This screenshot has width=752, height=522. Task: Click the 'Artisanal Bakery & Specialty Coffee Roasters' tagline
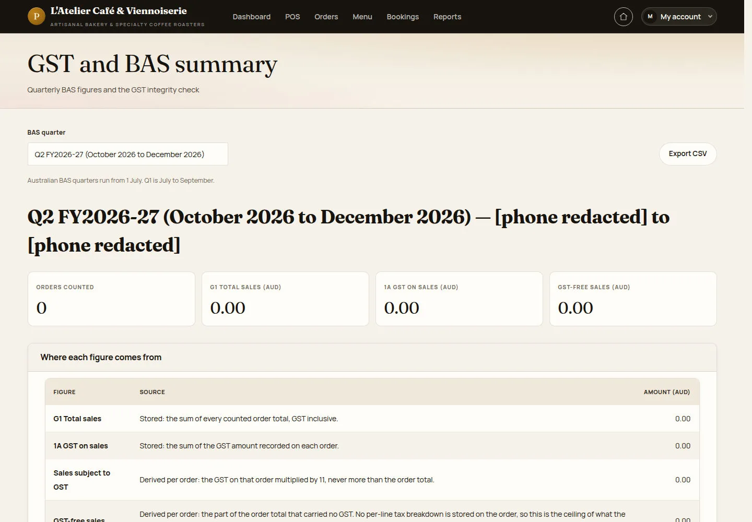(x=127, y=25)
